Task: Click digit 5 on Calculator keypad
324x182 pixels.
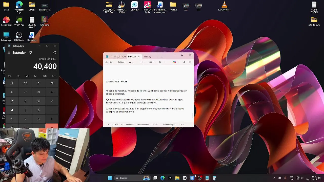Action: (x=25, y=110)
